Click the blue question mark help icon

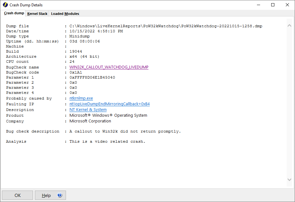[59, 195]
